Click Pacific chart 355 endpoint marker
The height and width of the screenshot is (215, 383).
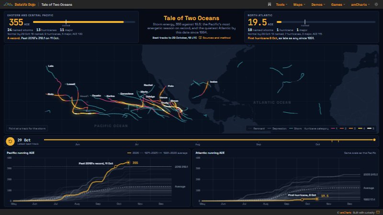(x=128, y=162)
